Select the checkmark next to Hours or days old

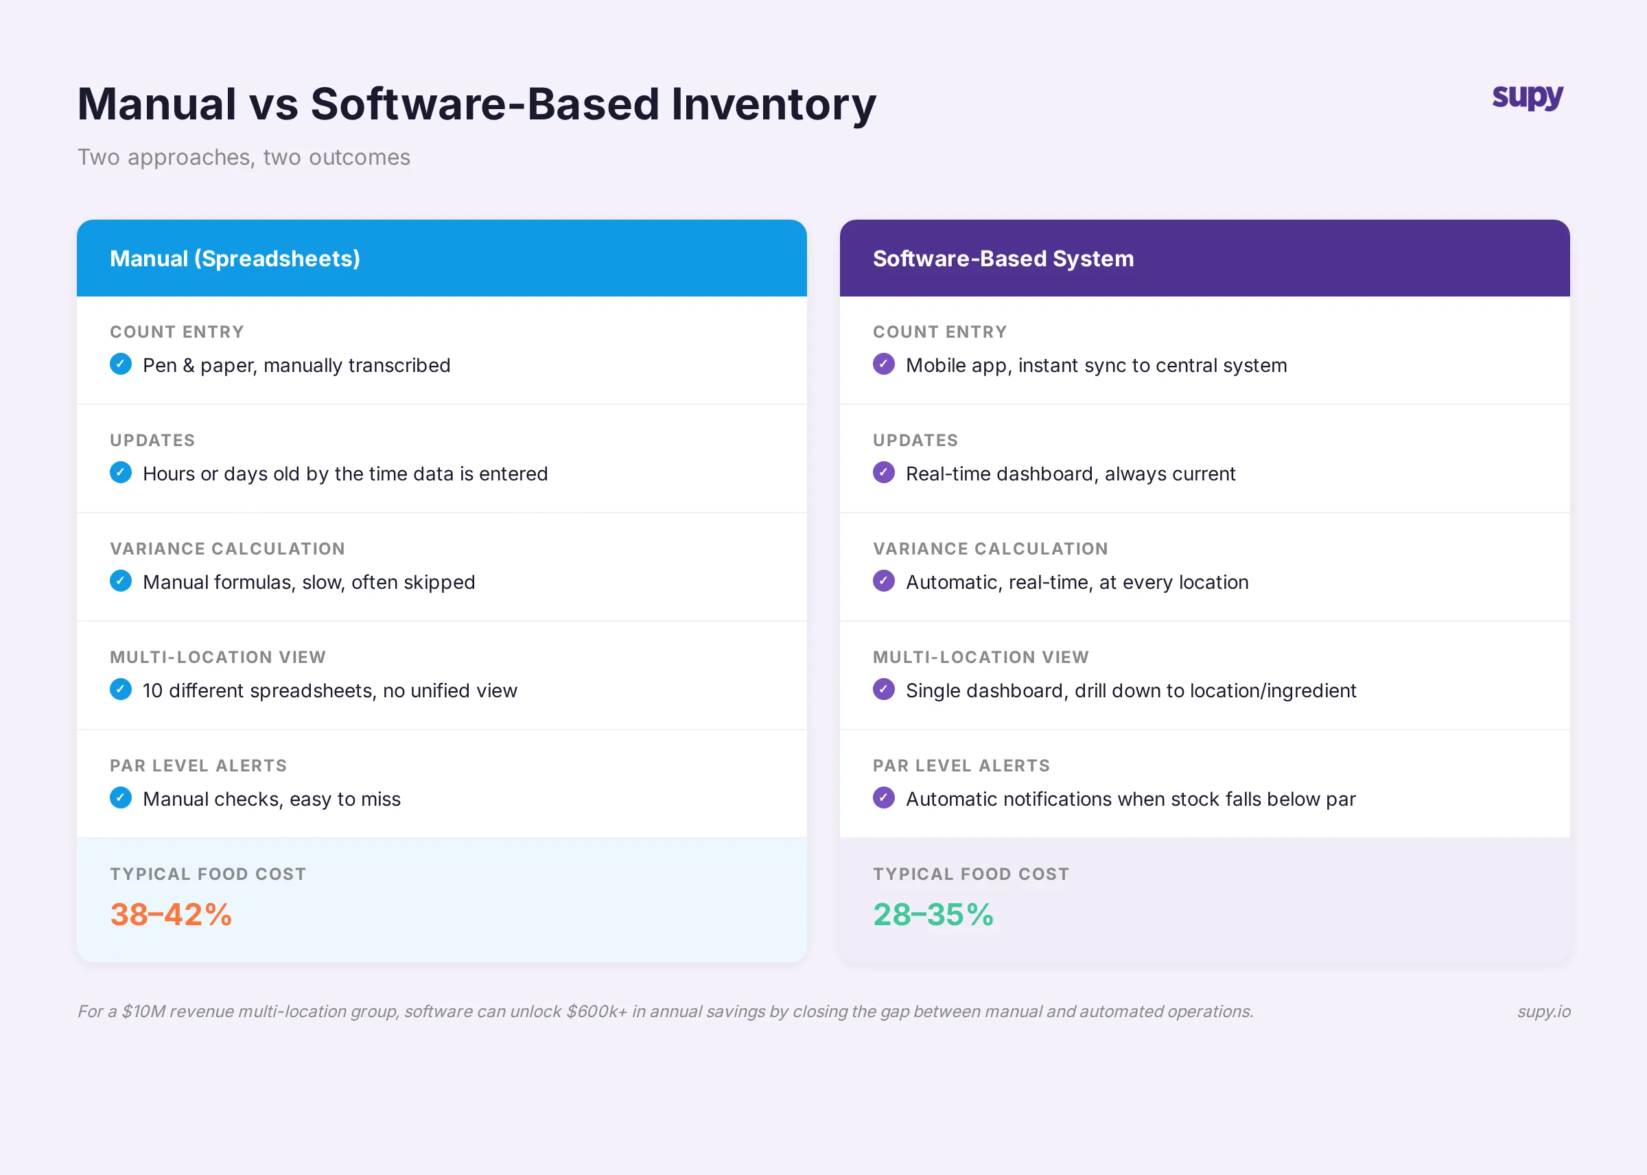click(x=120, y=473)
